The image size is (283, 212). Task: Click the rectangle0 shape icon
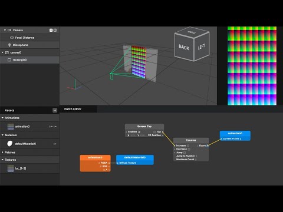[9, 59]
